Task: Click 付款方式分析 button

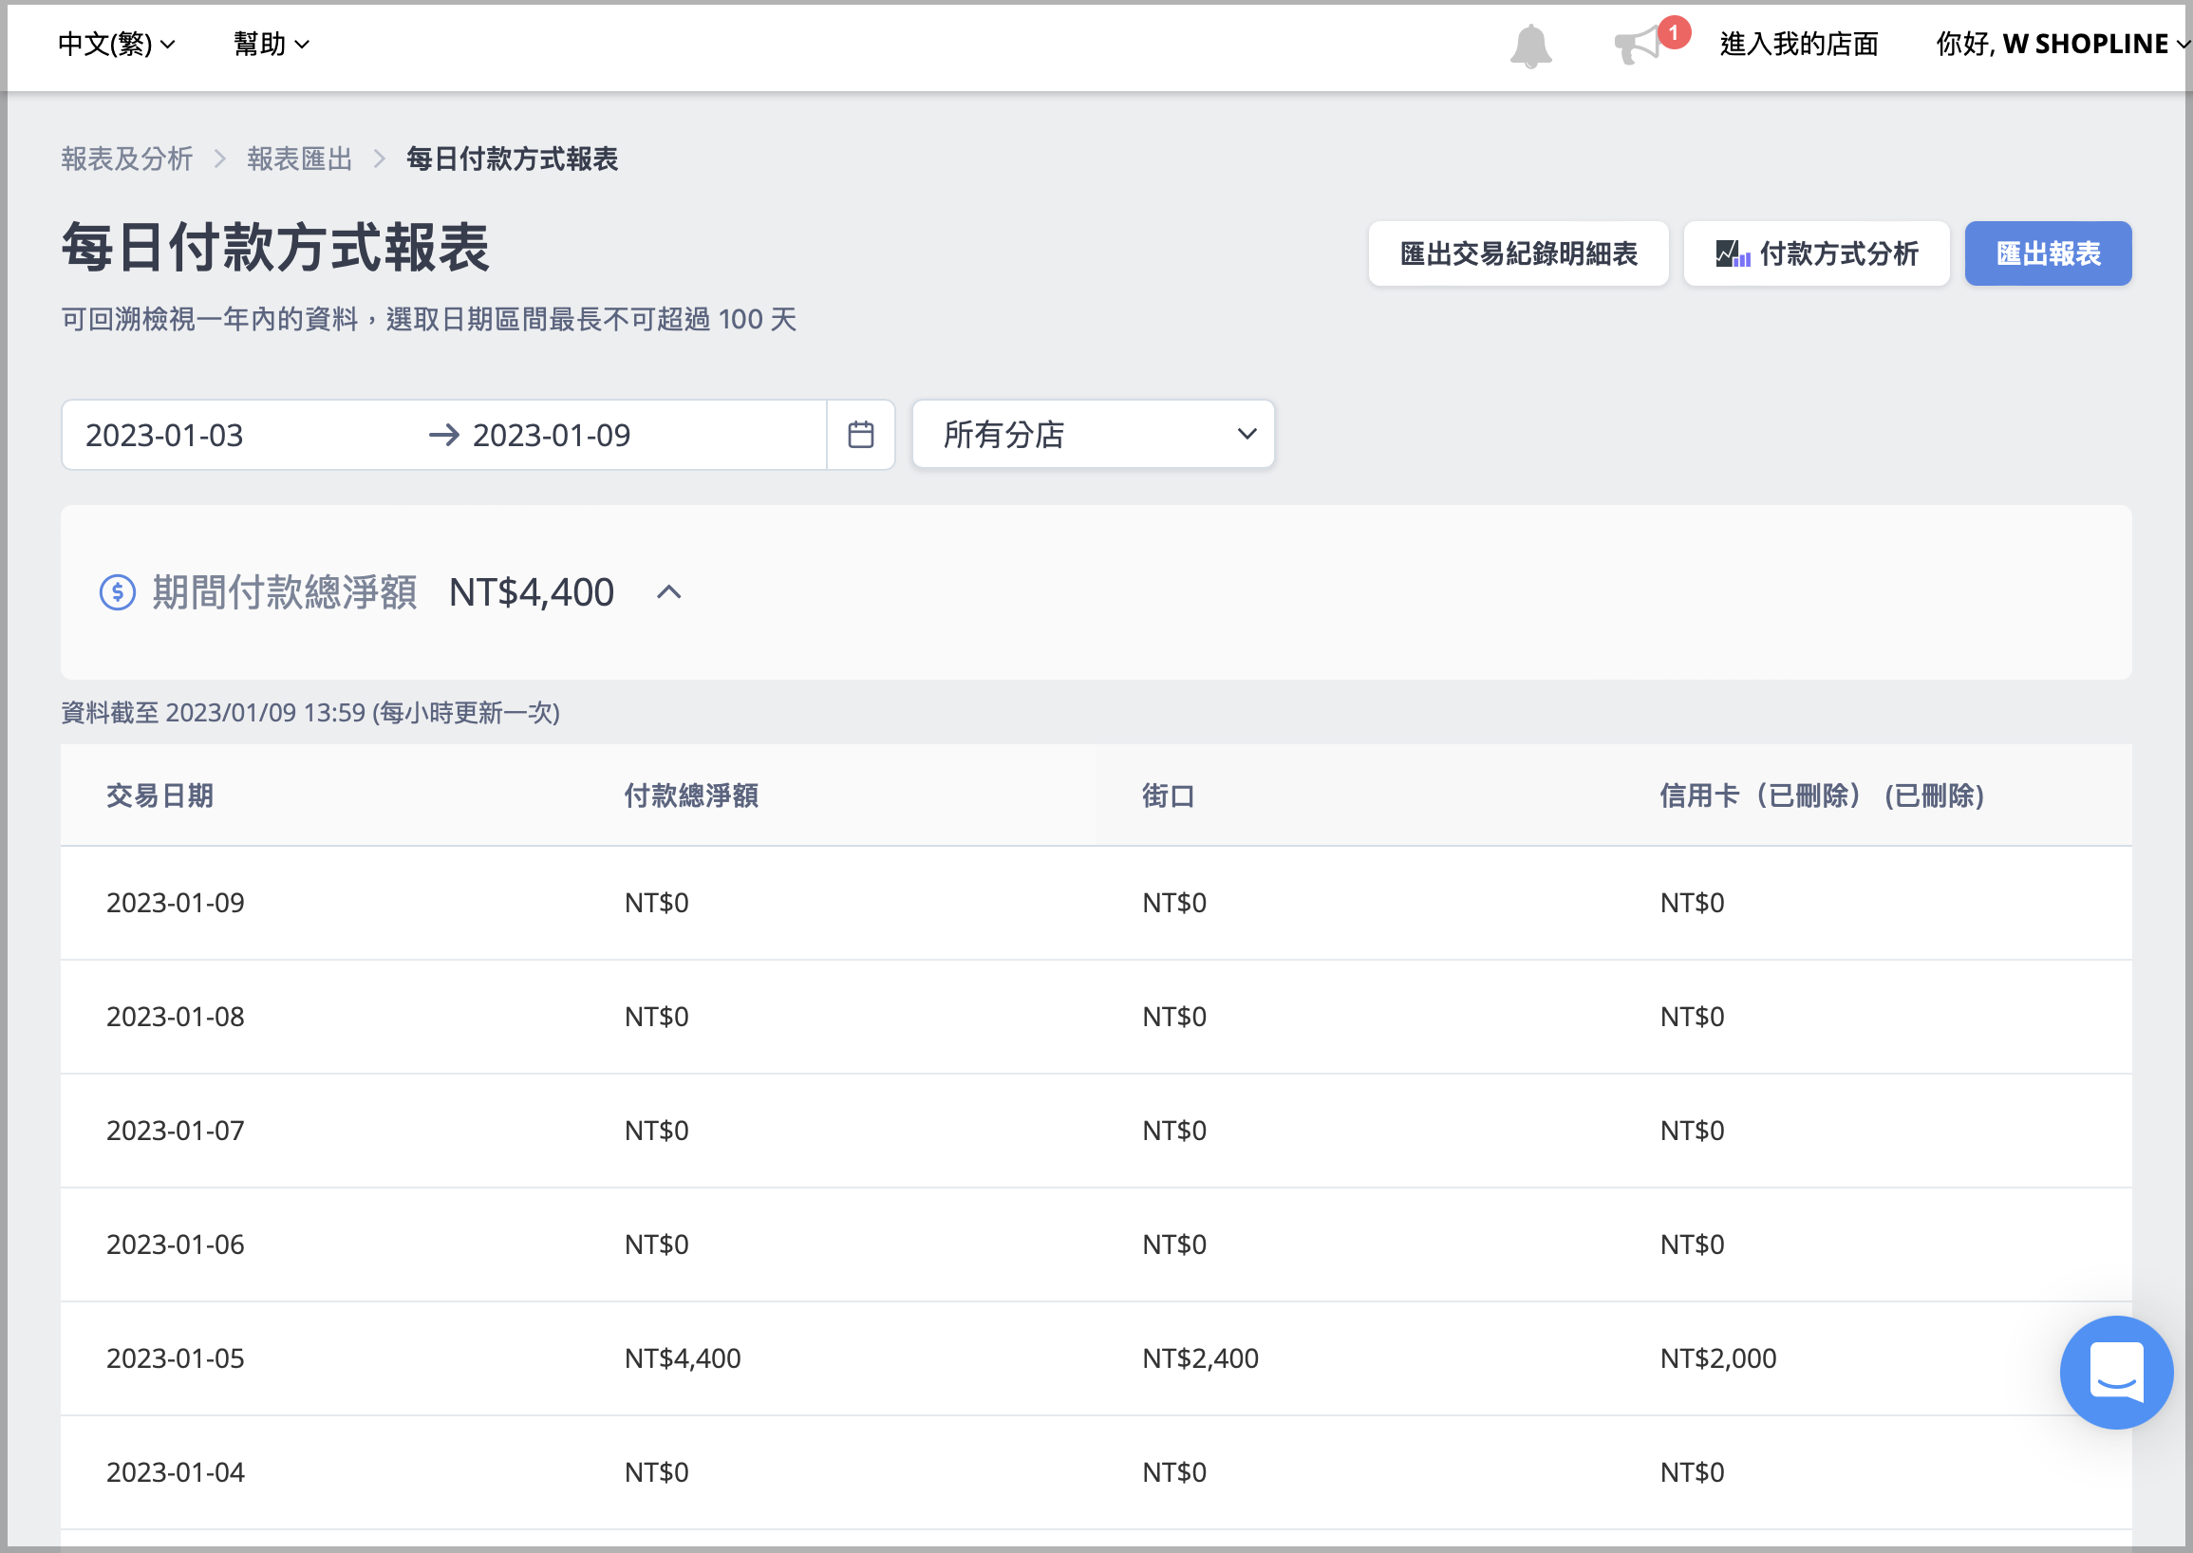Action: click(x=1816, y=253)
